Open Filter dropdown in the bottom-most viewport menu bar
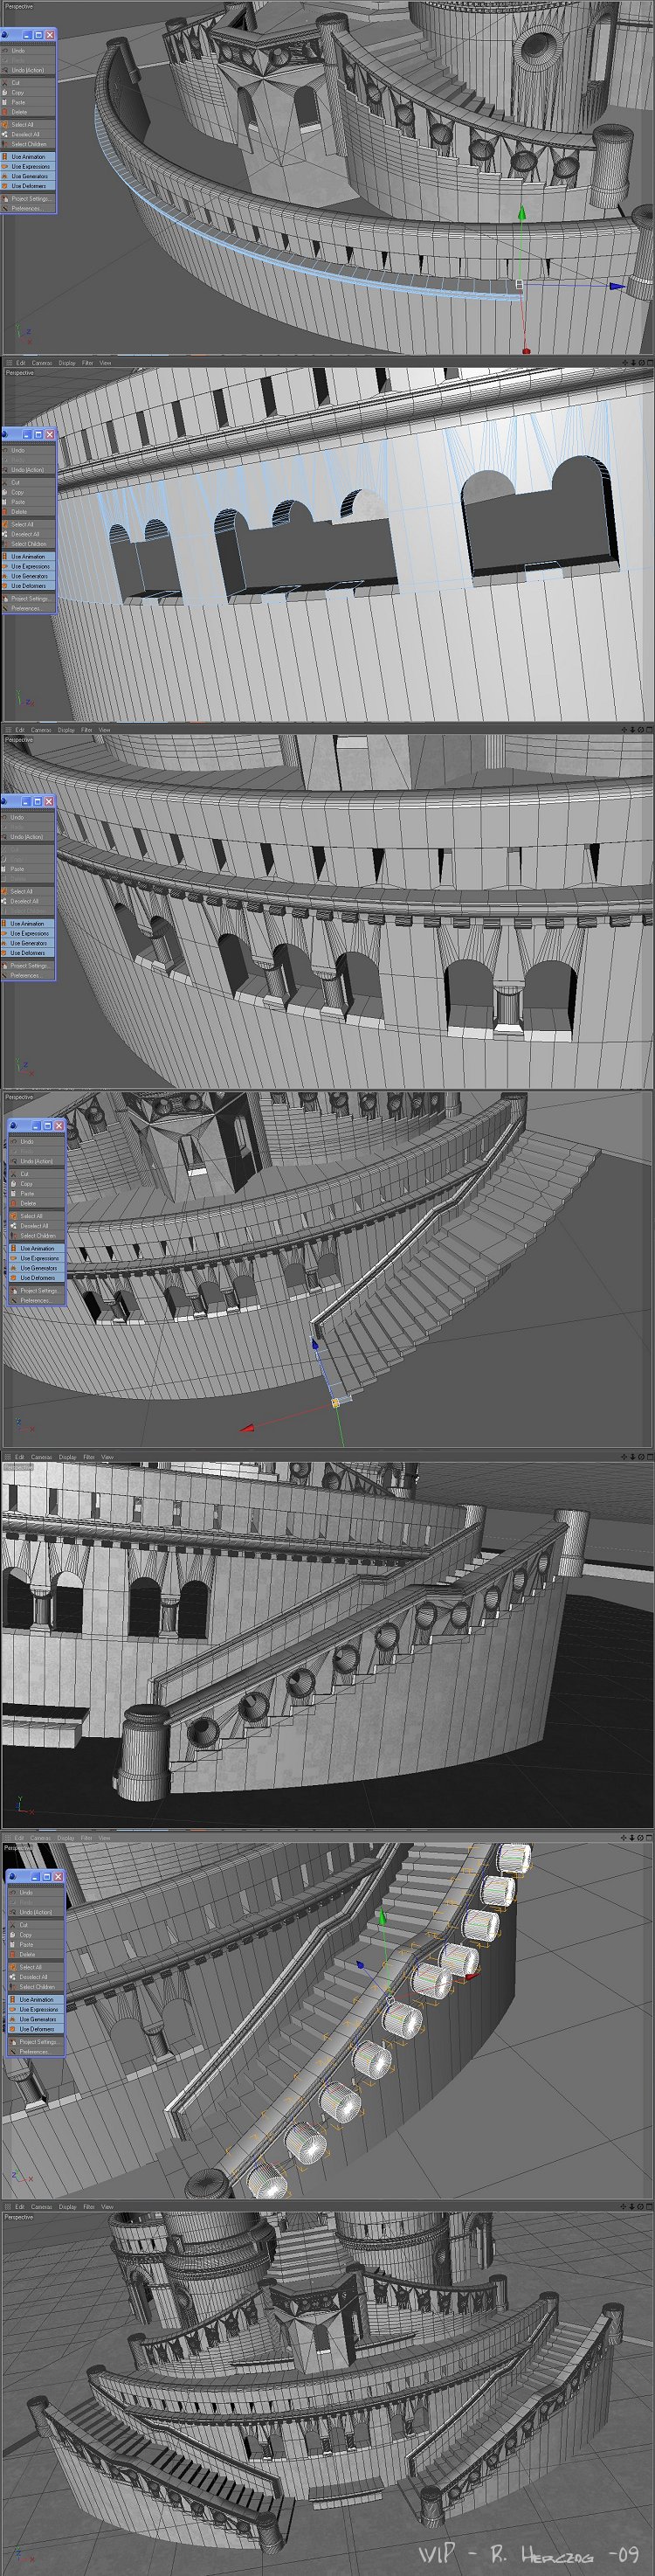This screenshot has height=2576, width=655. click(x=88, y=2207)
